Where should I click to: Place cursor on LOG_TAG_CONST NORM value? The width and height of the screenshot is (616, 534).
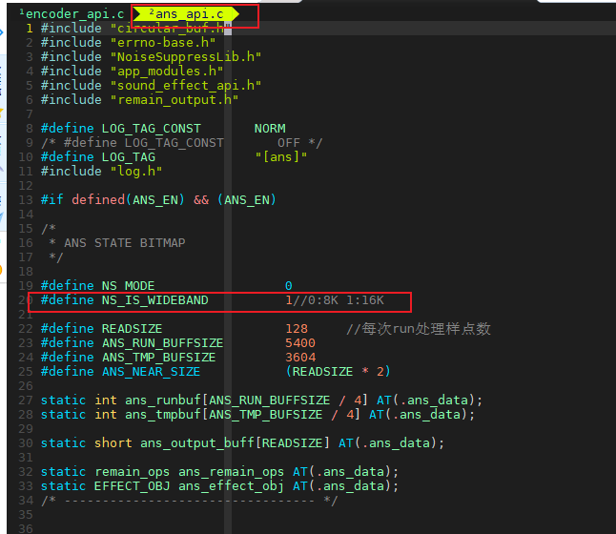270,128
